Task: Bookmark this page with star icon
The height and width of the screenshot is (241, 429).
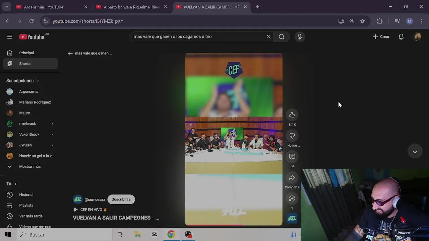Action: [362, 21]
